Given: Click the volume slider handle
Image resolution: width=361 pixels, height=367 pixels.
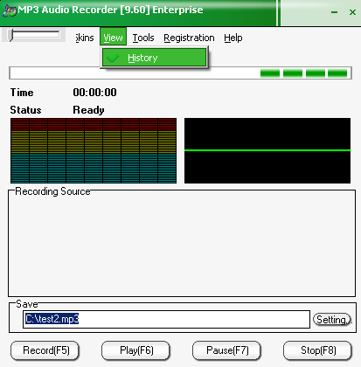Looking at the screenshot, I should tap(10, 35).
